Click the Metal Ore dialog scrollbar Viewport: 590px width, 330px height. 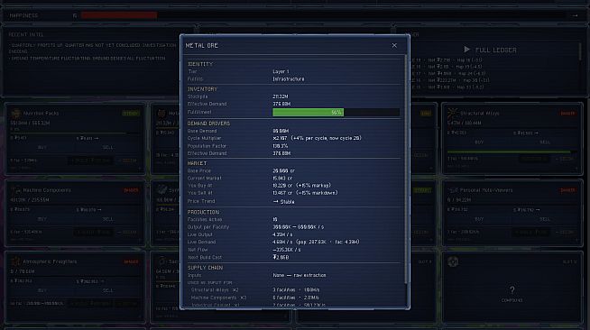tap(405, 170)
